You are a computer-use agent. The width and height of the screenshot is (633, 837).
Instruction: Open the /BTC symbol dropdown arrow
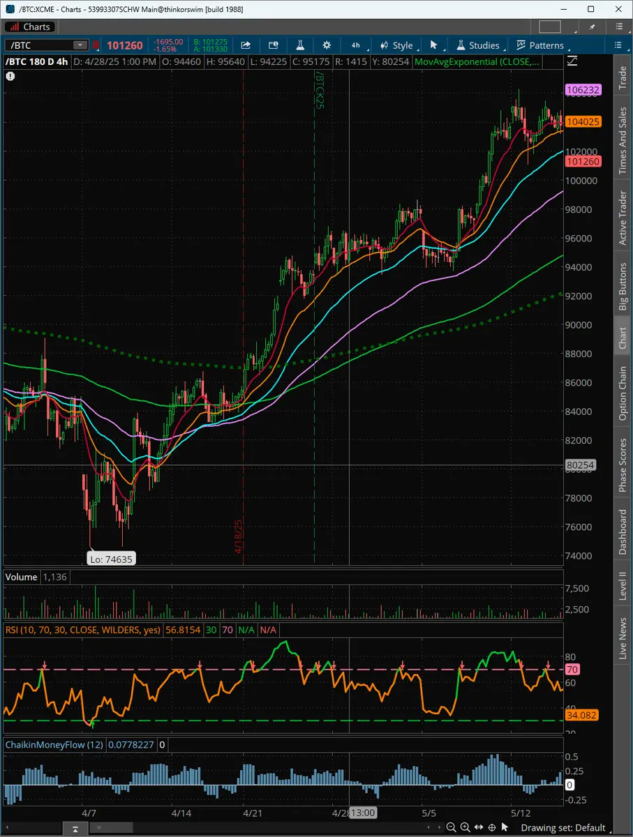coord(80,45)
